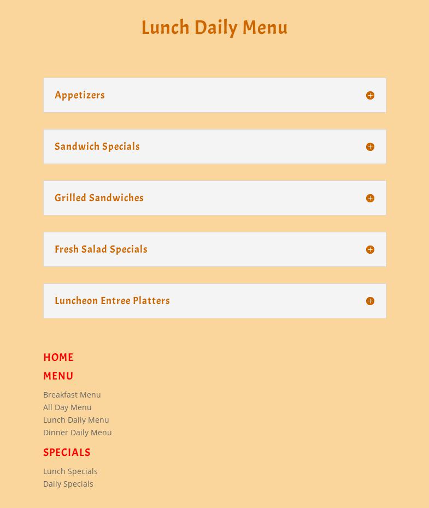Viewport: 429px width, 508px height.
Task: Click the plus icon beside Luncheon Entree Platters
Action: coord(370,301)
